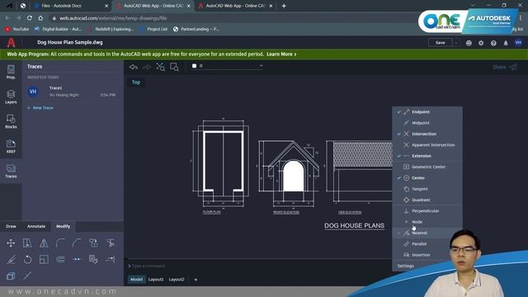Toggle Midpoint object snap
Viewport: 528px width, 297px height.
click(x=427, y=123)
